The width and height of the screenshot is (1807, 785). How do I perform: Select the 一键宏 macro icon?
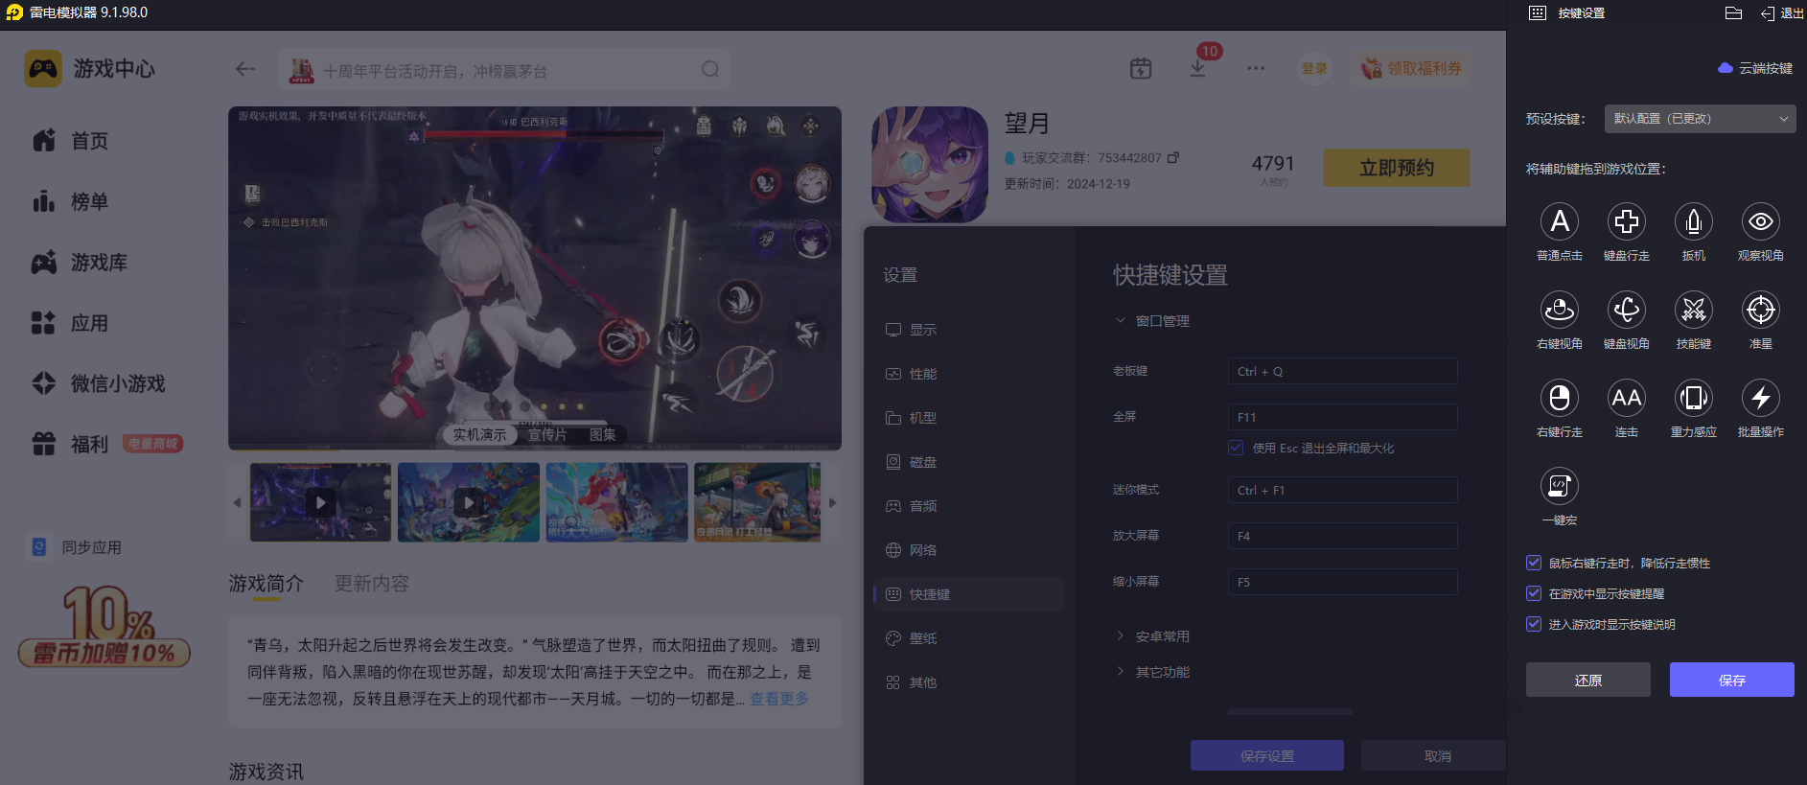pyautogui.click(x=1560, y=486)
